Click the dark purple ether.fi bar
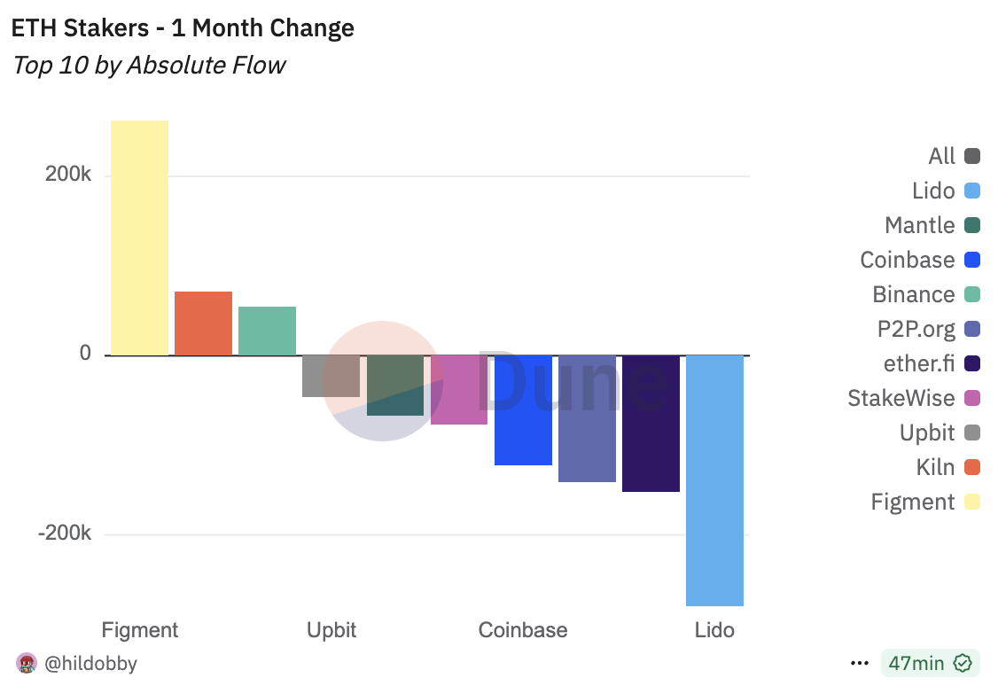 click(x=651, y=423)
